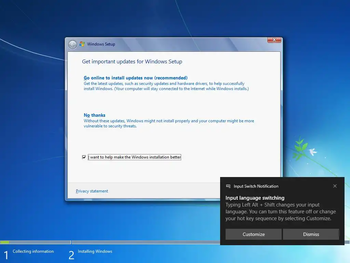Screen dimensions: 350x263
Task: Click the back arrow in Windows Setup
Action: click(72, 45)
